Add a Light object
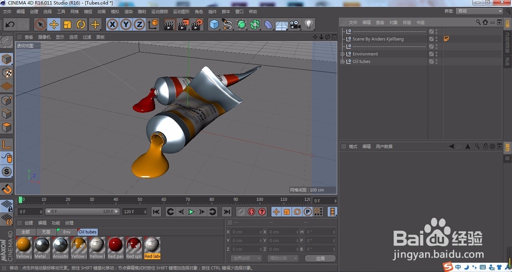 point(309,25)
